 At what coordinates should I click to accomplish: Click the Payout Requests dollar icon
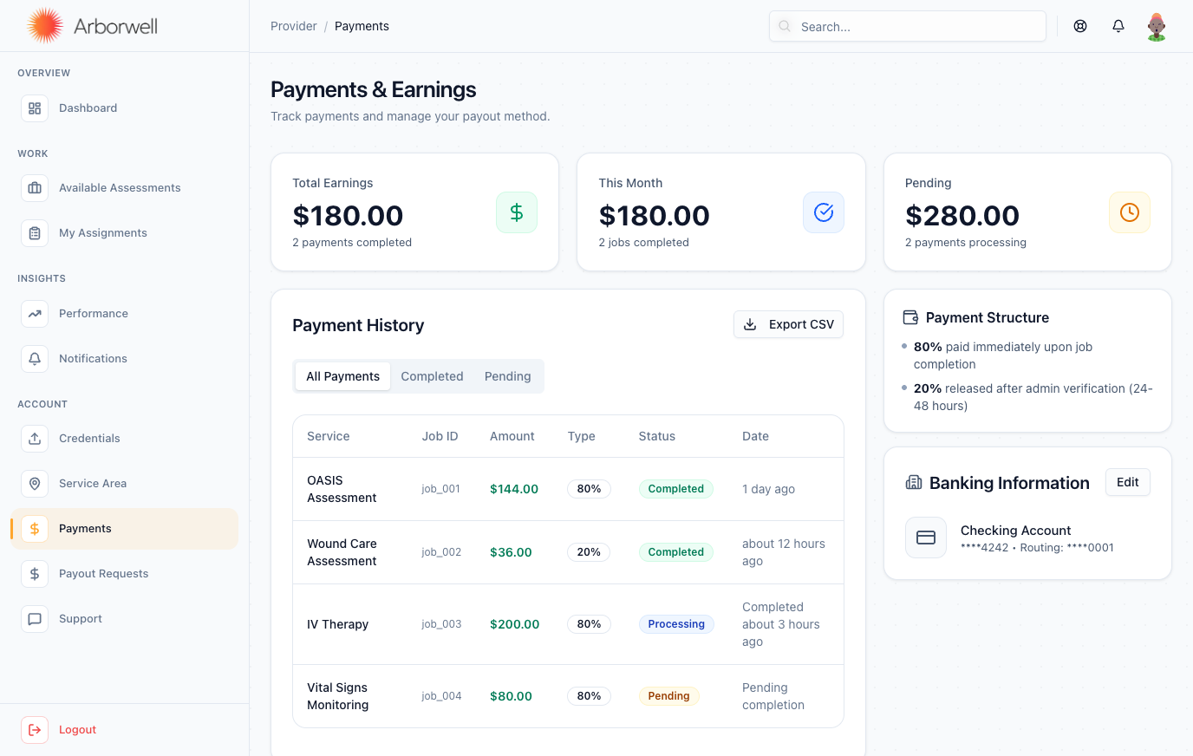point(35,574)
